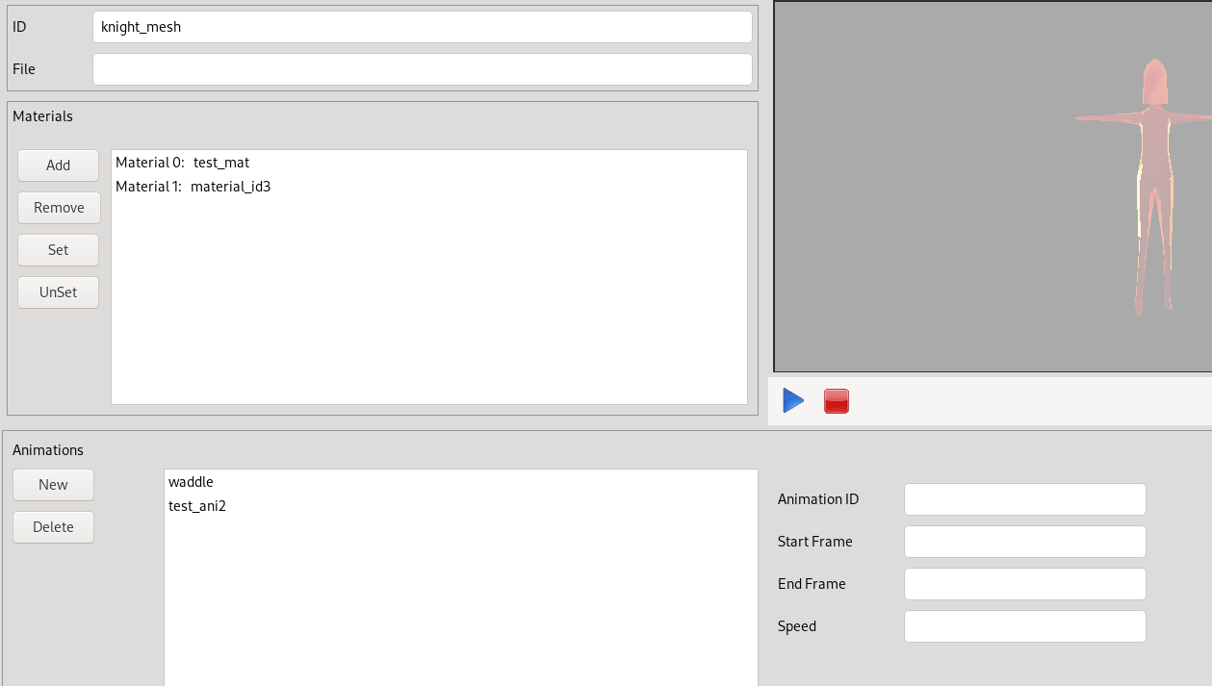Select the waddle animation

191,482
